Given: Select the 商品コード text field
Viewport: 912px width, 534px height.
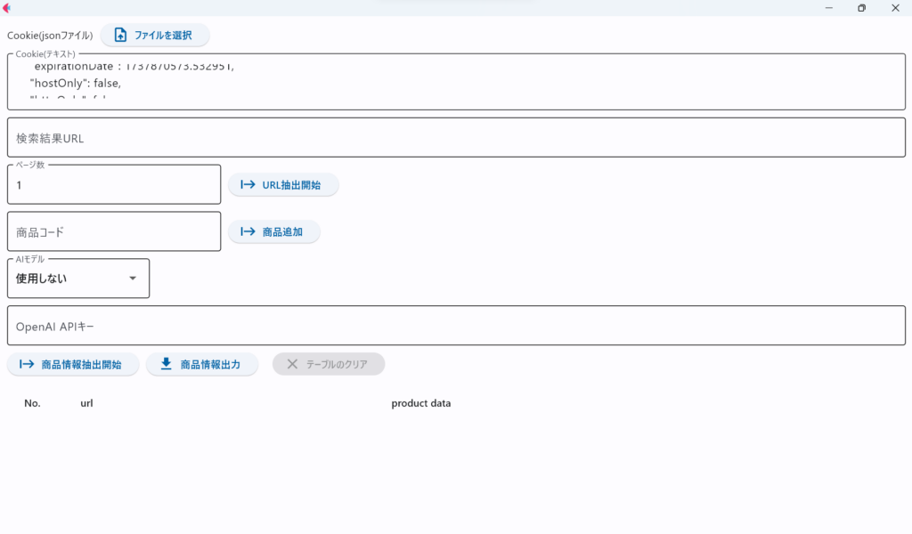Looking at the screenshot, I should click(x=114, y=231).
